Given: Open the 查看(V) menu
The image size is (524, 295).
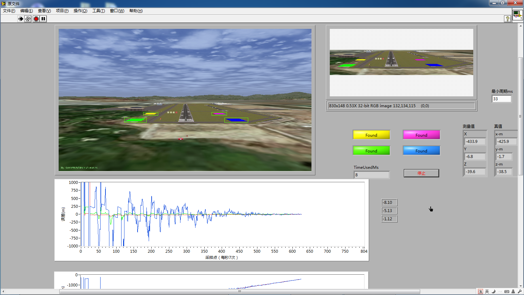Looking at the screenshot, I should pos(44,11).
